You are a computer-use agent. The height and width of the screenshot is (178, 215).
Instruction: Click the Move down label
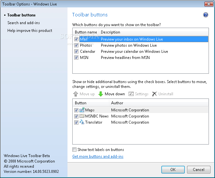(x=115, y=94)
